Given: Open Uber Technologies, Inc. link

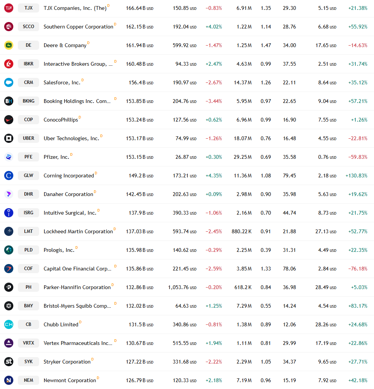Looking at the screenshot, I should [x=71, y=138].
